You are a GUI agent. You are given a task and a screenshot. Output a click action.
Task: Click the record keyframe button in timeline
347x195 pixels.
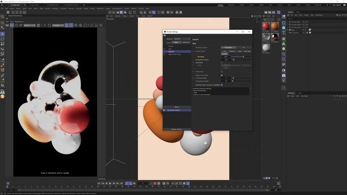click(155, 183)
